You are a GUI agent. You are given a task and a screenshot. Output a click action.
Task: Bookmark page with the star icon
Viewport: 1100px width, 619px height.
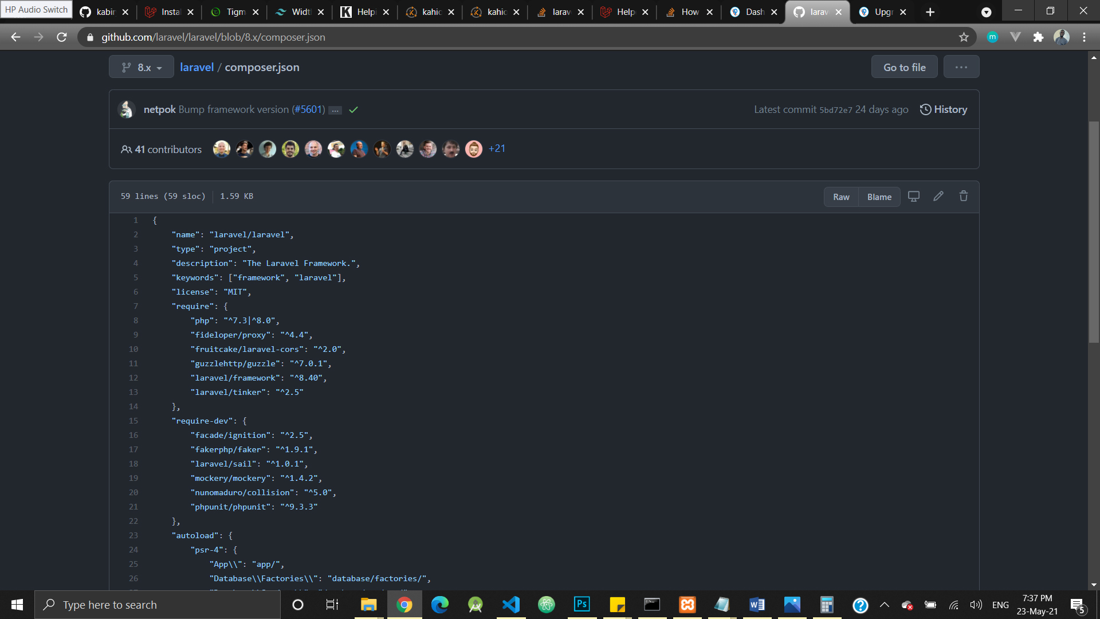click(964, 37)
